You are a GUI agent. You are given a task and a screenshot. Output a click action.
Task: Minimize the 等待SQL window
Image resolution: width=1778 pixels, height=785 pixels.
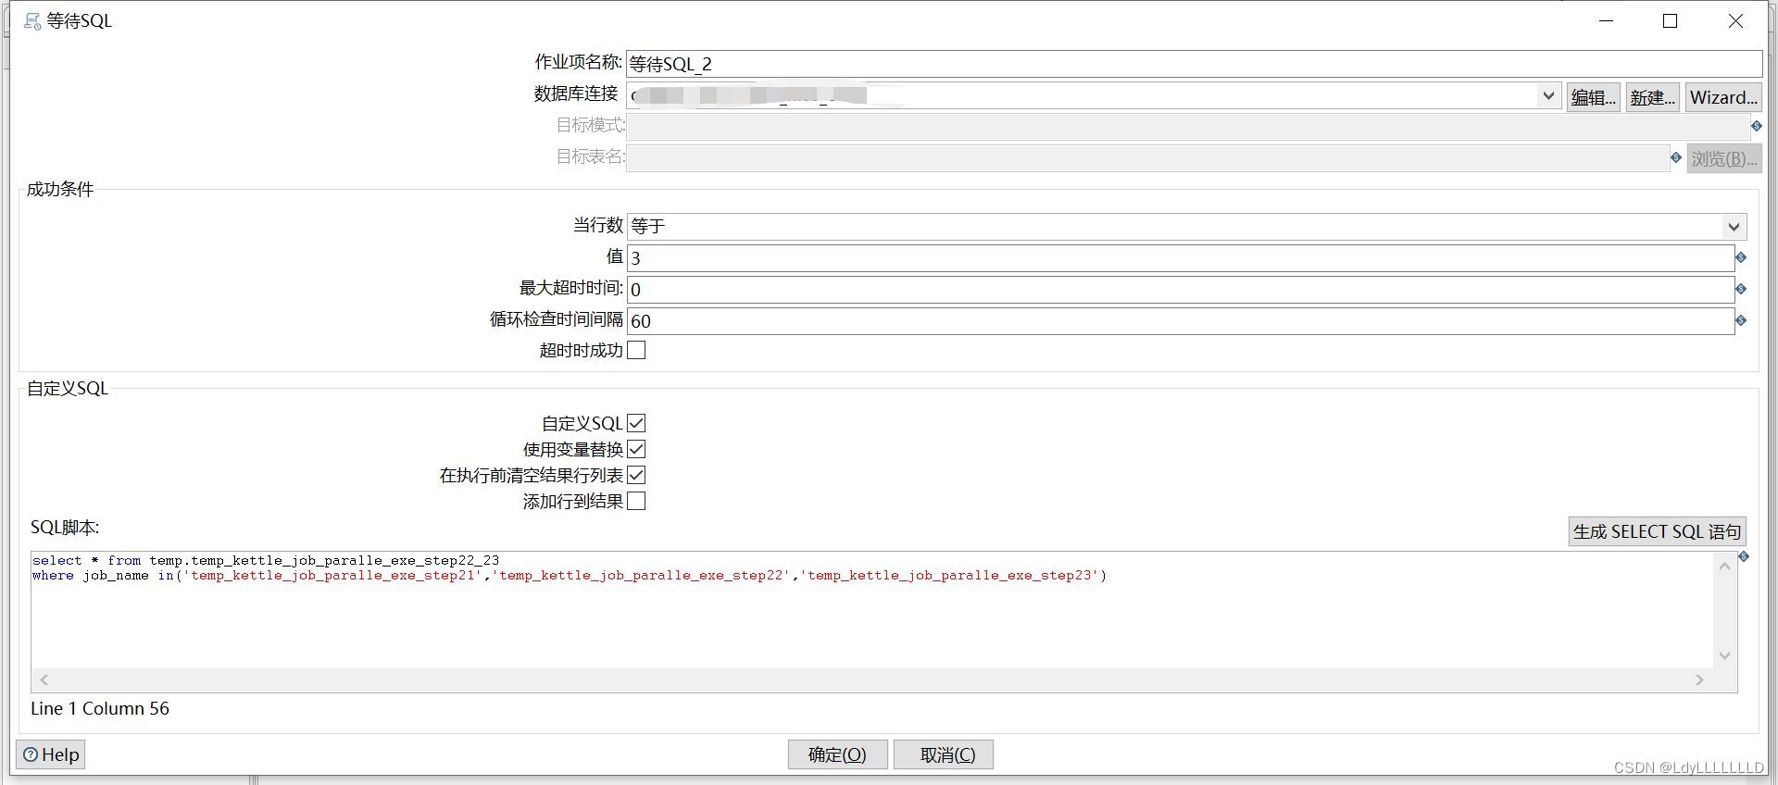point(1606,20)
